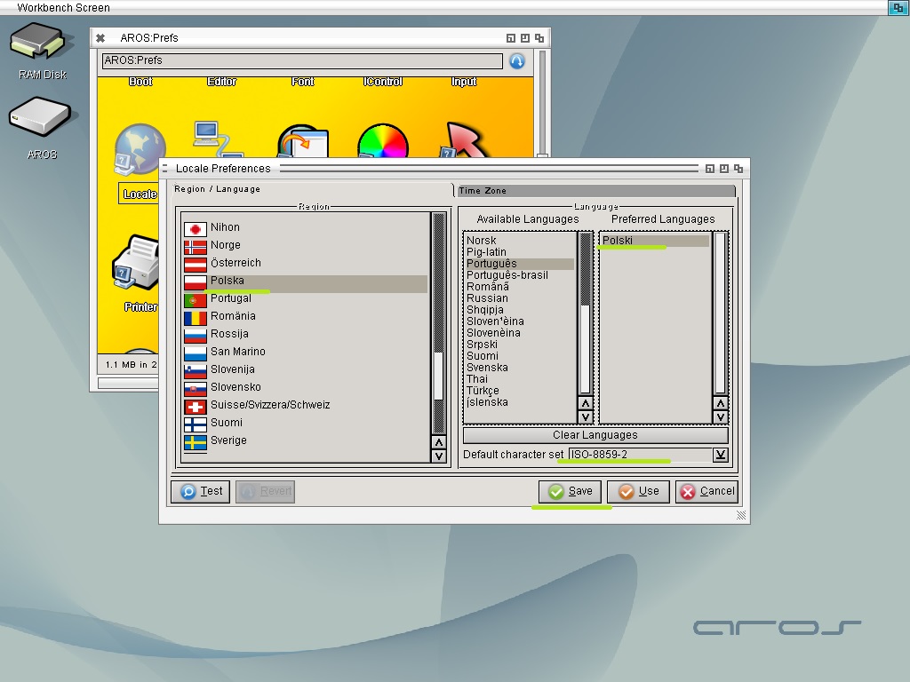Select the red pointer arrow prefs icon

462,139
